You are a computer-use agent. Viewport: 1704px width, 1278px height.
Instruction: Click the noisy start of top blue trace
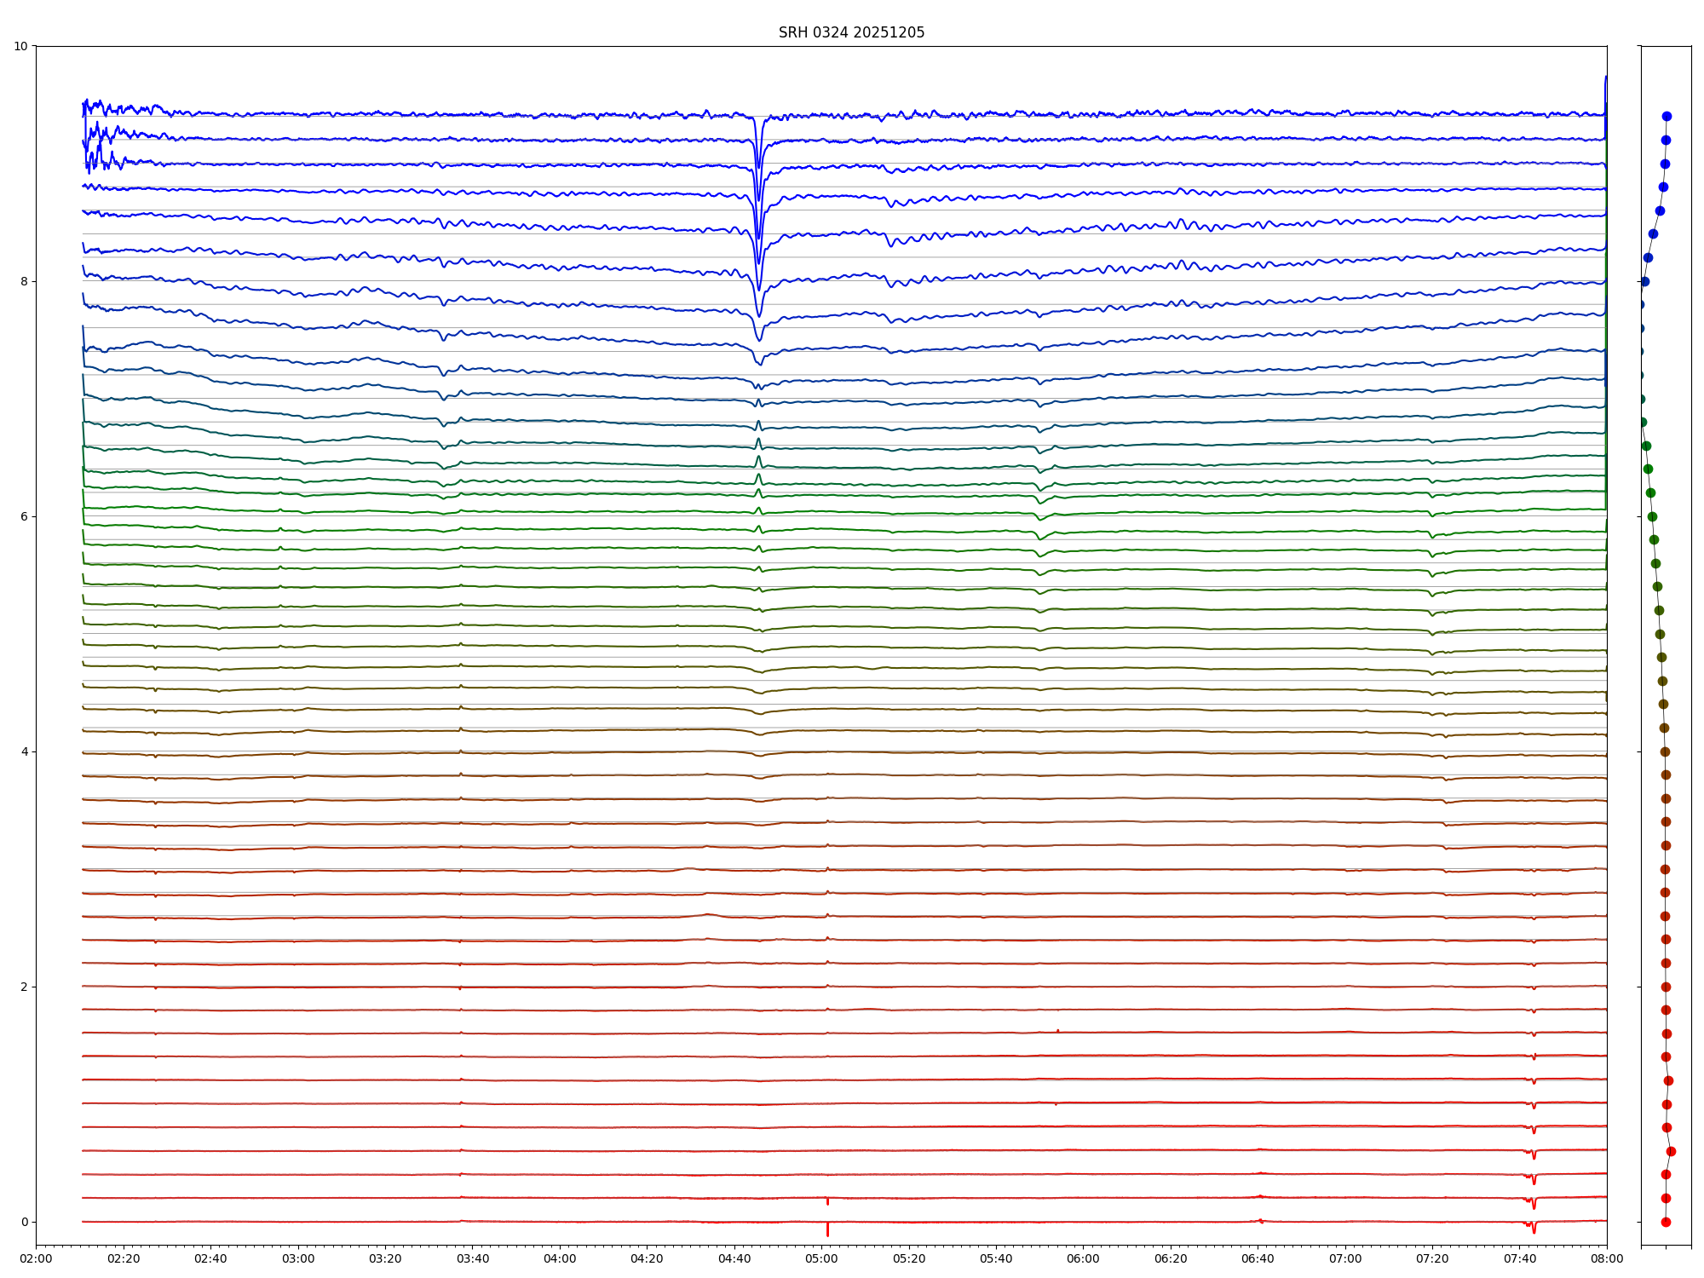coord(95,106)
